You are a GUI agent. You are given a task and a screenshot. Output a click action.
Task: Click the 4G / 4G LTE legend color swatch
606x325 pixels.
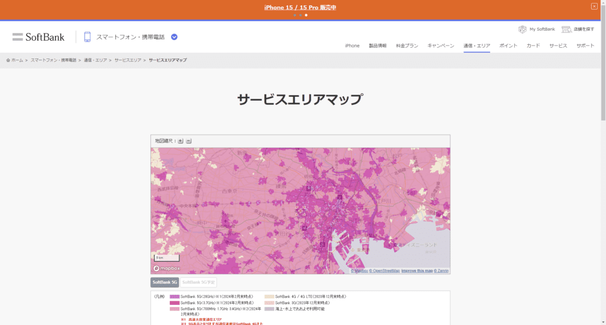(269, 297)
